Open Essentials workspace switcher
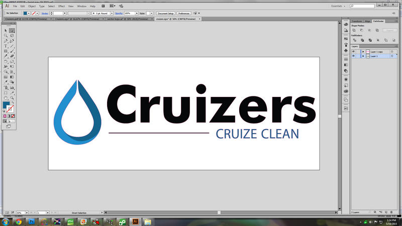 point(338,6)
